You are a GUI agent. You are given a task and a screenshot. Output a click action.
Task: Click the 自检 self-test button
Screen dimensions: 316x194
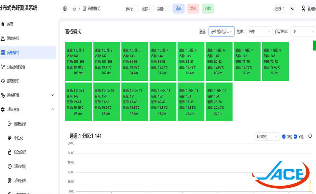208,9
